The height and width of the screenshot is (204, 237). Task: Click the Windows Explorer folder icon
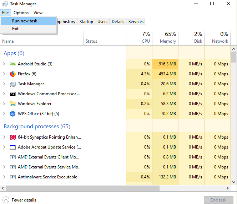pos(13,104)
